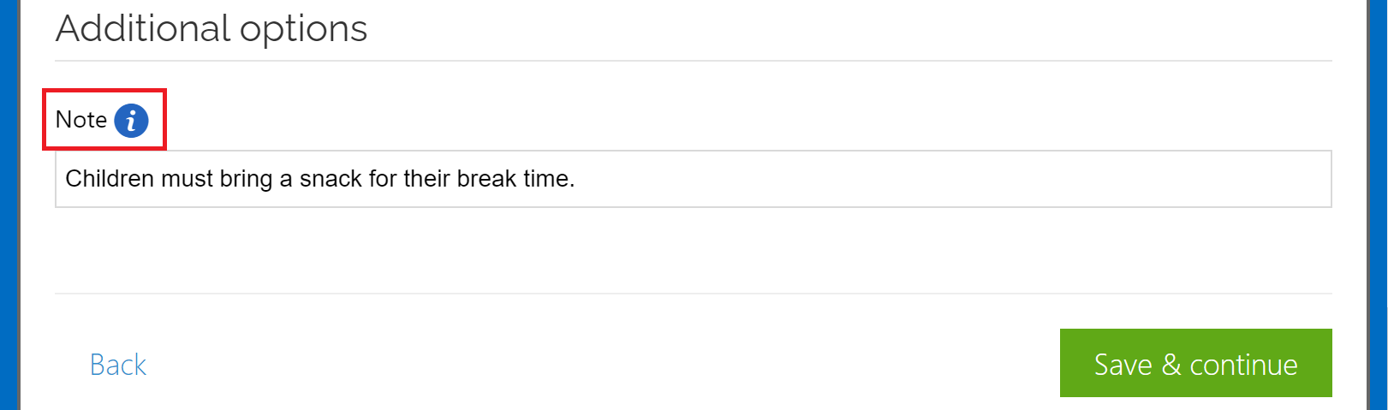Click the blue info icon beside Note
The width and height of the screenshot is (1388, 410).
click(131, 121)
